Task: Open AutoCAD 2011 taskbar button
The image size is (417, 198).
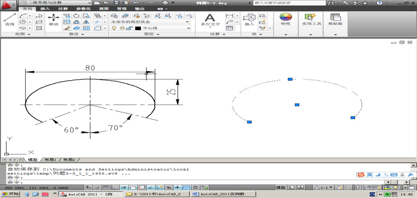Action: (91, 195)
